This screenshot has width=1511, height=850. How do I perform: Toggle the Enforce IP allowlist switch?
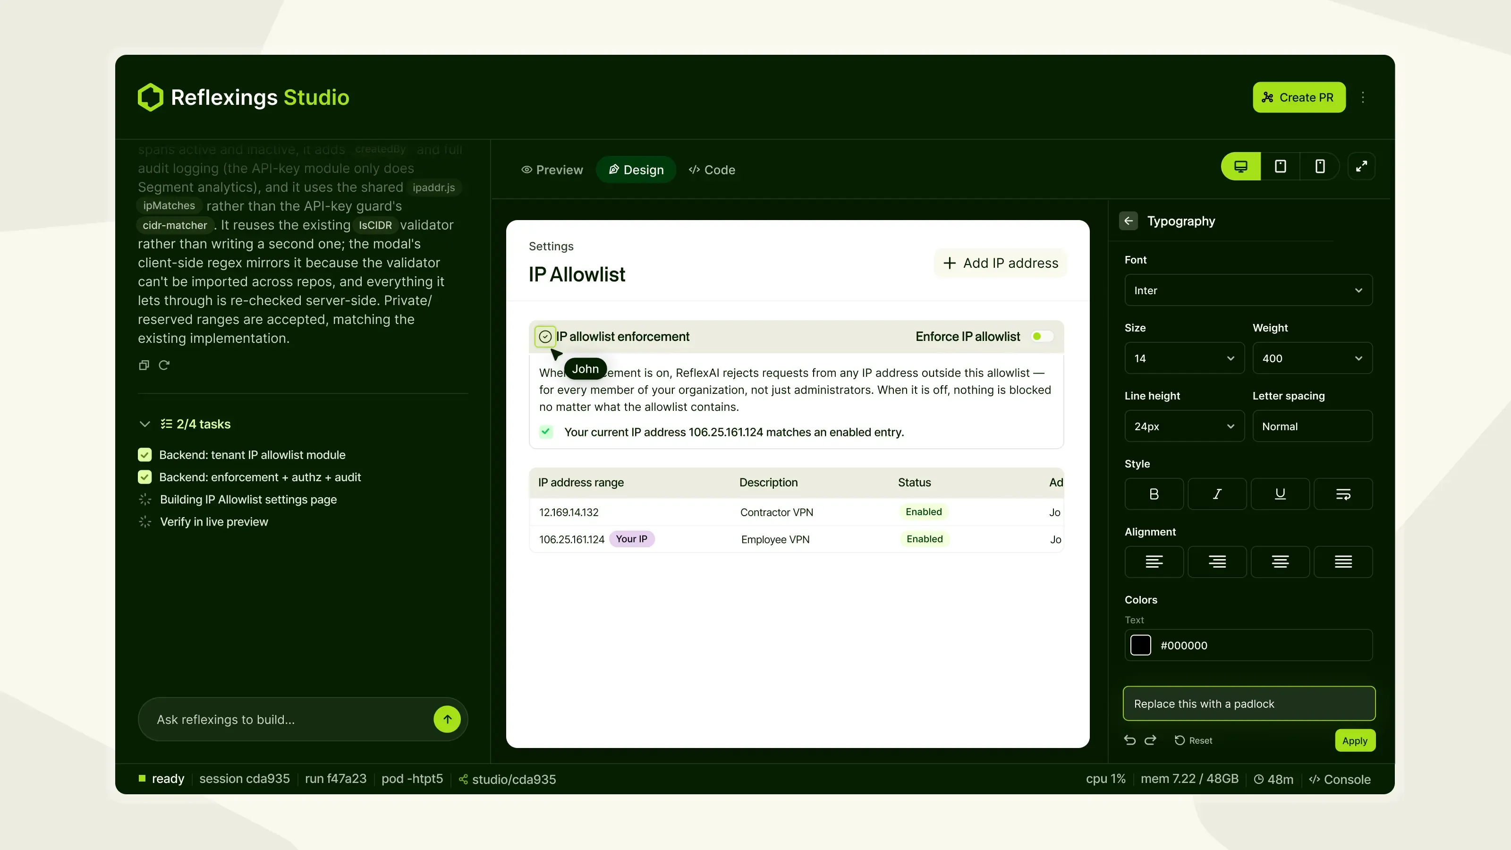click(x=1042, y=337)
